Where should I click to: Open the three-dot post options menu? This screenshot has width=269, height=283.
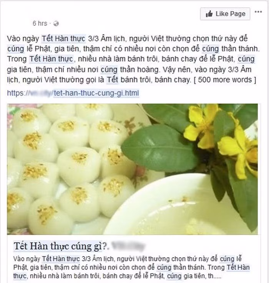(x=258, y=12)
